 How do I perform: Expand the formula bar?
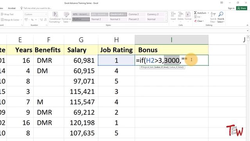[248, 31]
